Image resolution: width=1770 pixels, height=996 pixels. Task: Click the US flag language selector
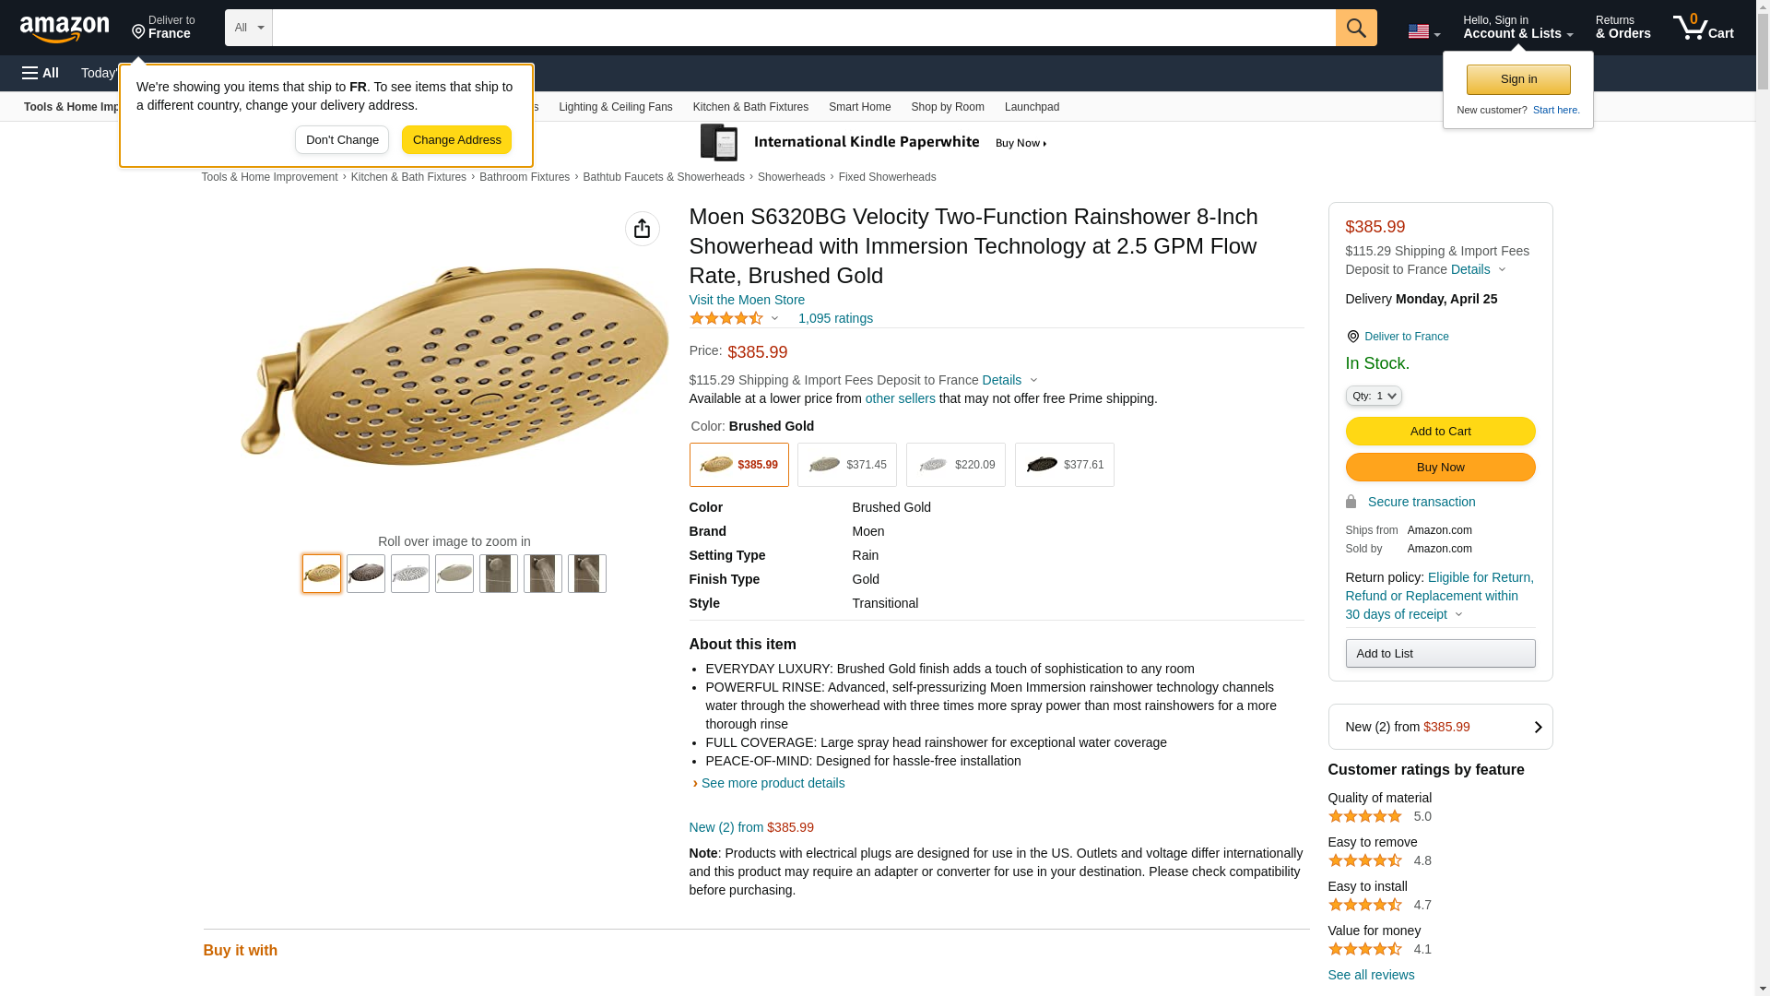1423,31
